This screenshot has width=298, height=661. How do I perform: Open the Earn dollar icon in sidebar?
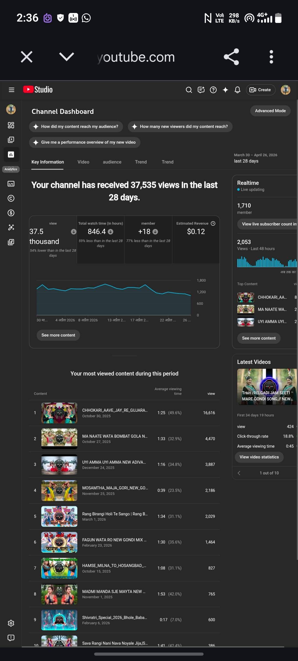tap(11, 213)
